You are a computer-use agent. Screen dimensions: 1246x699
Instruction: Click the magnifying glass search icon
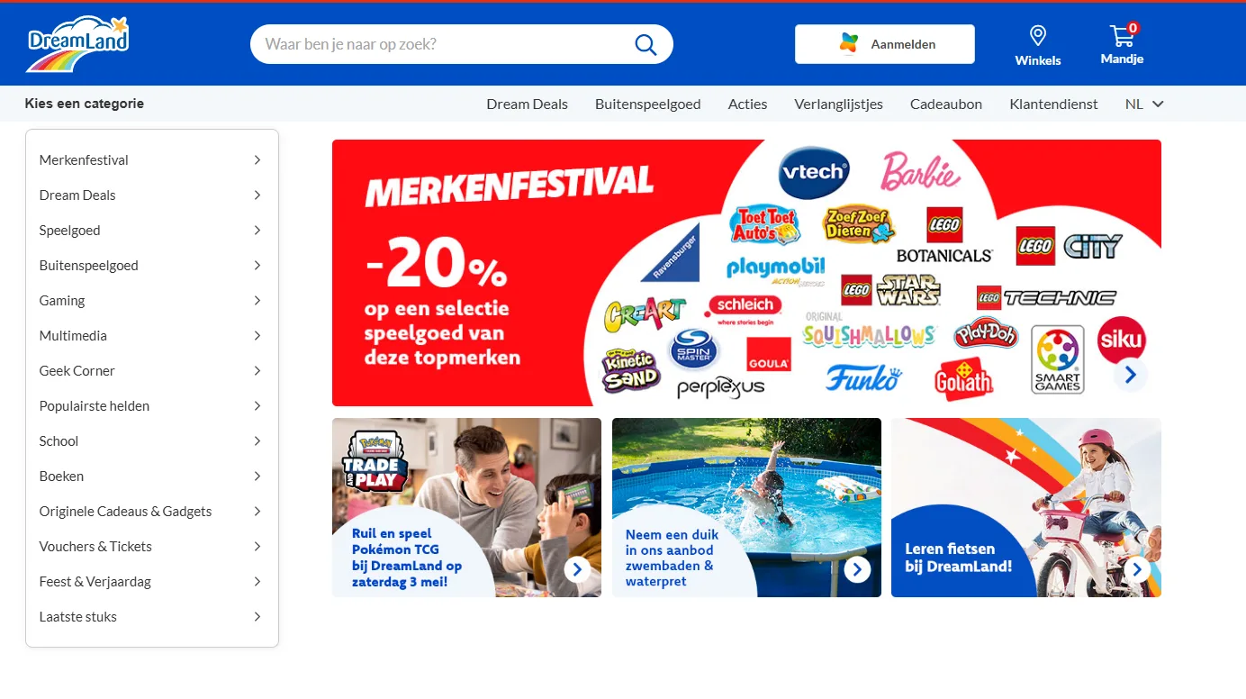click(x=646, y=44)
